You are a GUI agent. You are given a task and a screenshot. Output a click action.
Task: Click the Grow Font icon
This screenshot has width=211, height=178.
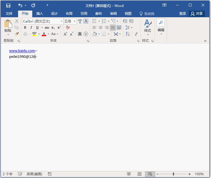click(65, 34)
